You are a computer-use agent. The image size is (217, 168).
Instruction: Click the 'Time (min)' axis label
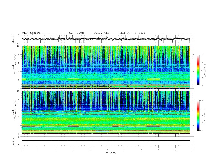[x=110, y=152]
